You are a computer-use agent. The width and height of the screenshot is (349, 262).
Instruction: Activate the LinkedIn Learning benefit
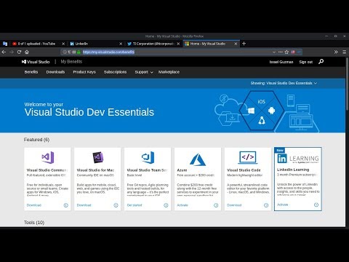click(283, 205)
